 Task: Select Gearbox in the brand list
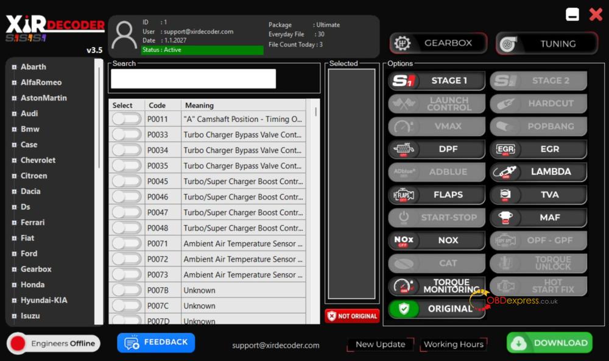point(36,269)
